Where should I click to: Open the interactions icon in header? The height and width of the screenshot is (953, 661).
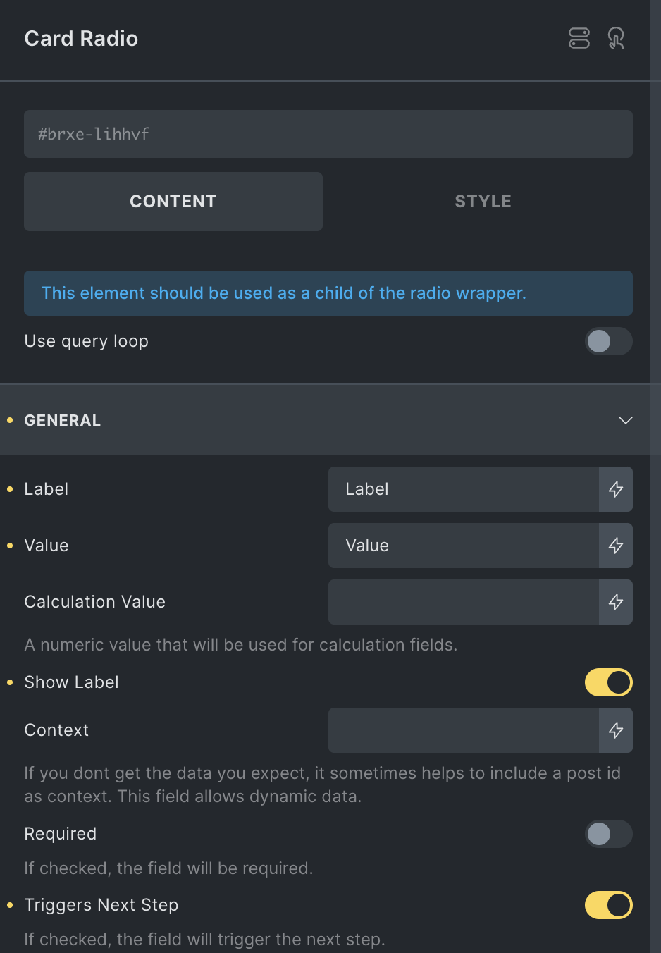coord(617,38)
